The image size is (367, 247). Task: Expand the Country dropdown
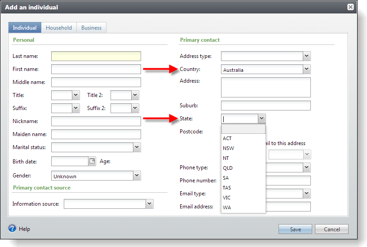click(x=306, y=69)
